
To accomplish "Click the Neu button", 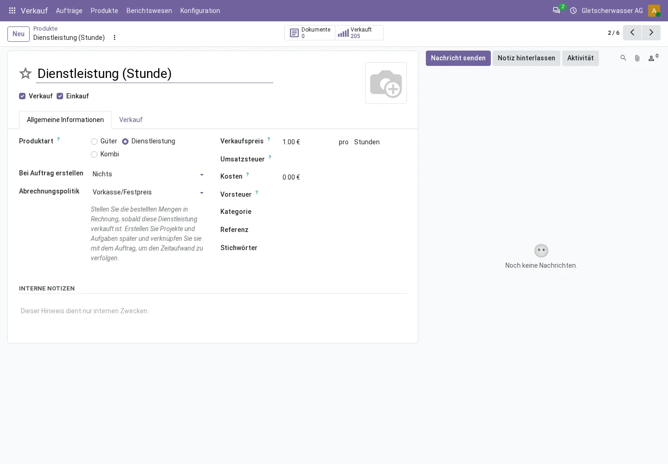I will point(19,34).
